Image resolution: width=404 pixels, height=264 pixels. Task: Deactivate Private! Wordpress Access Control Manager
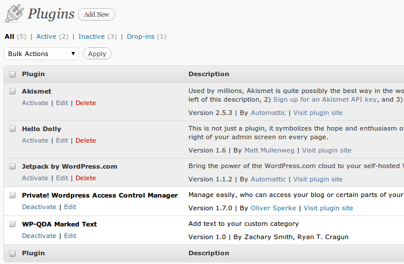[39, 207]
